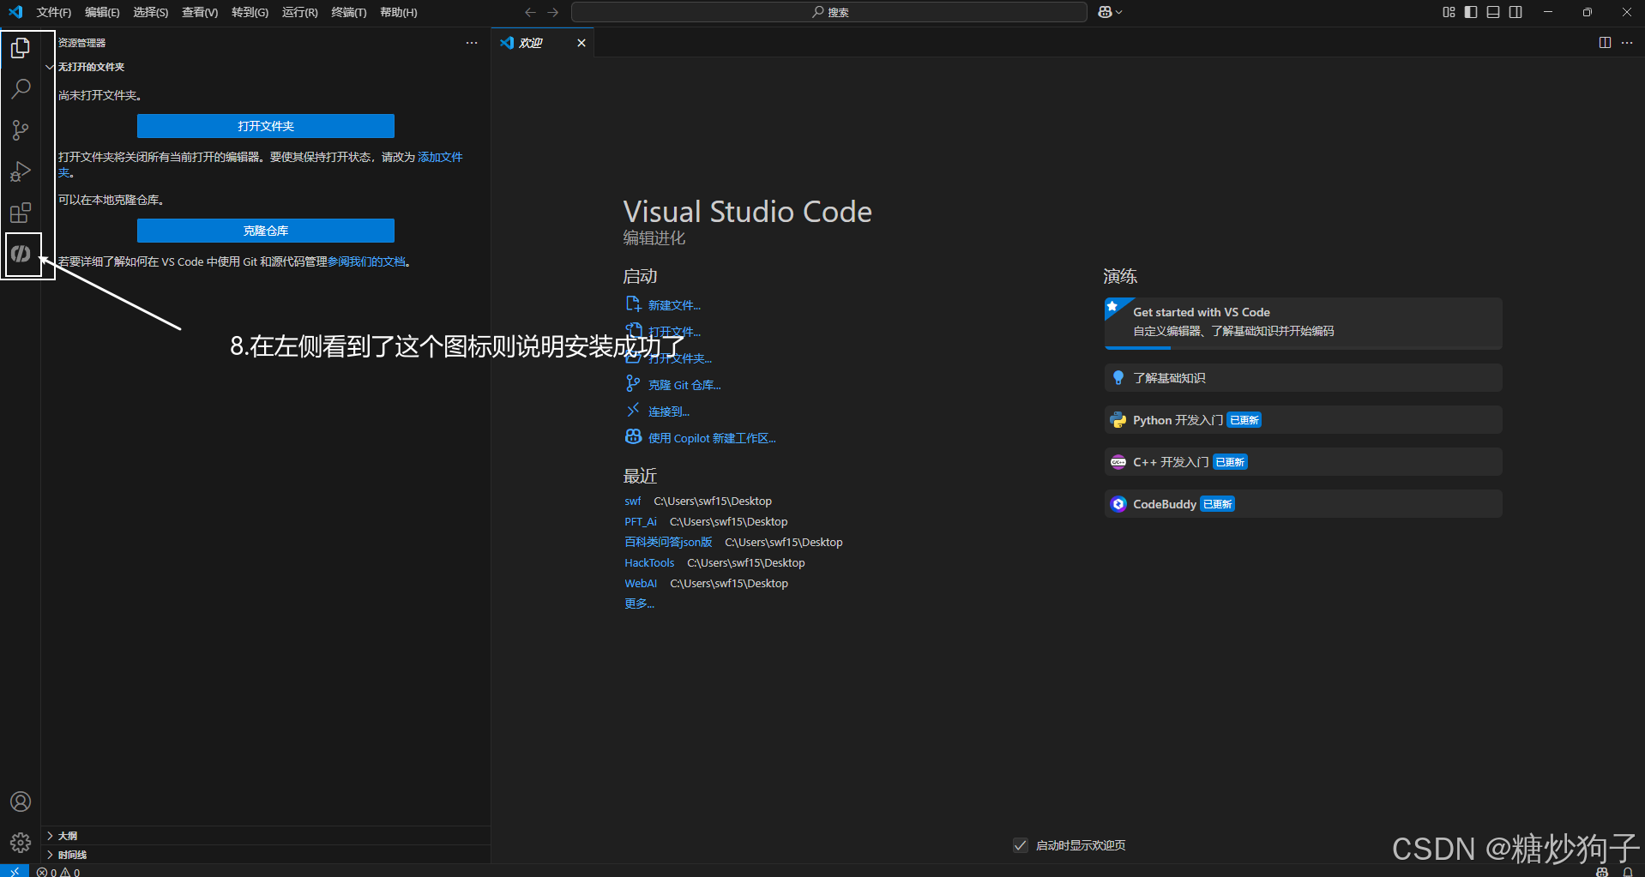Focus the command center search box
This screenshot has width=1645, height=877.
point(829,12)
